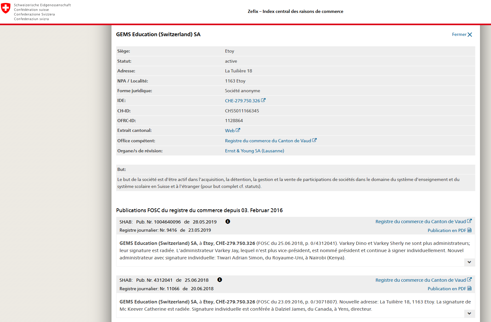Screen dimensions: 491x322
Task: Click the Zefix page title header
Action: [x=295, y=11]
